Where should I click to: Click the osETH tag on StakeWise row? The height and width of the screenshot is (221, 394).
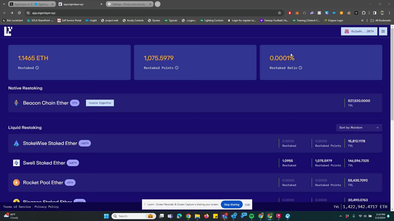tap(85, 143)
